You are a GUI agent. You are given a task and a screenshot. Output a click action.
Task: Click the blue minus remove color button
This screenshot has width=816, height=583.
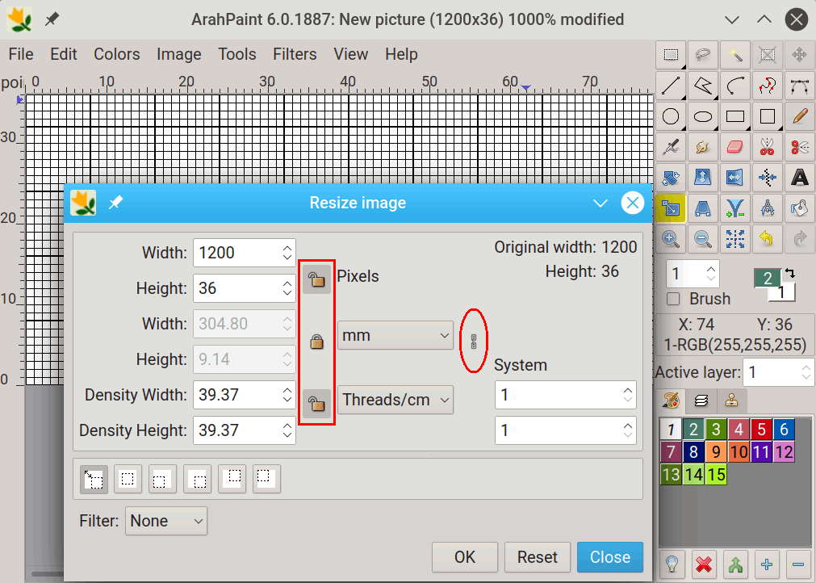797,564
